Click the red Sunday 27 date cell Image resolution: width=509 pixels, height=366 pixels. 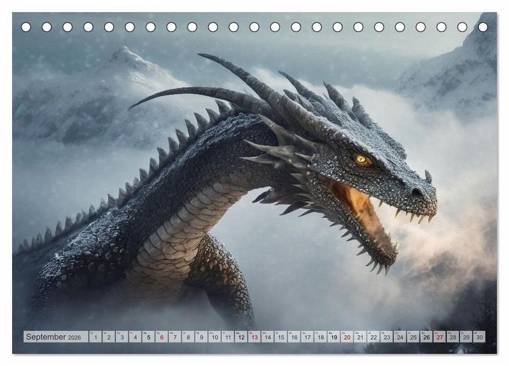(x=439, y=337)
